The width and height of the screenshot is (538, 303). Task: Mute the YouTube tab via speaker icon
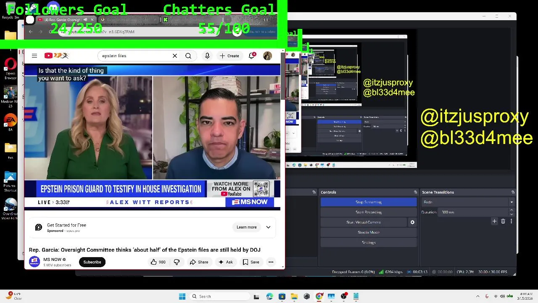(x=85, y=20)
